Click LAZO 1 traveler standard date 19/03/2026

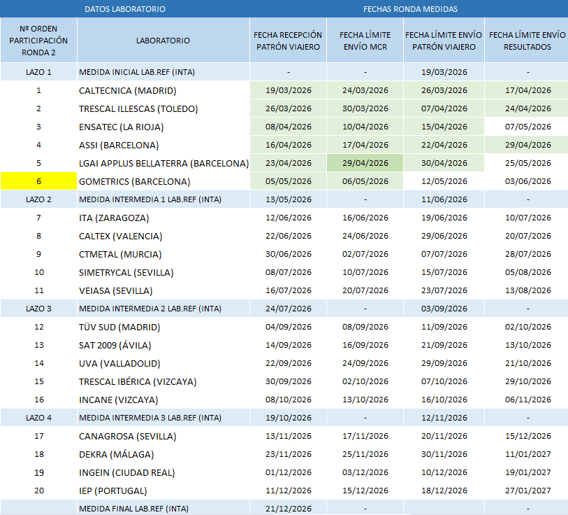[x=444, y=72]
